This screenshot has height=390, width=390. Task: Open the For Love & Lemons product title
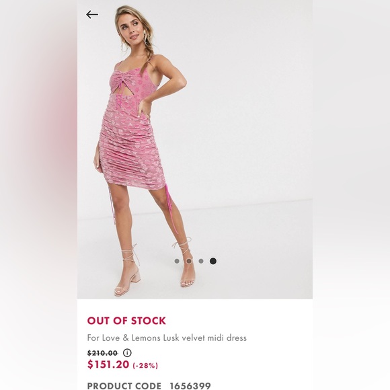pyautogui.click(x=167, y=338)
